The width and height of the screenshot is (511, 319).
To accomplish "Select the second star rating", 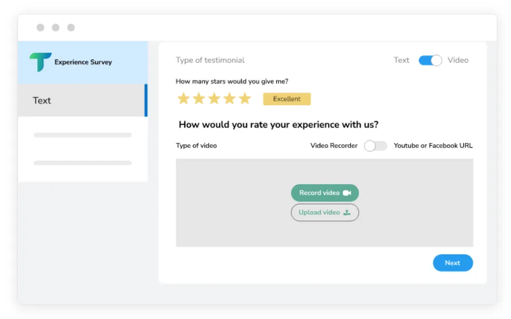I will 199,99.
